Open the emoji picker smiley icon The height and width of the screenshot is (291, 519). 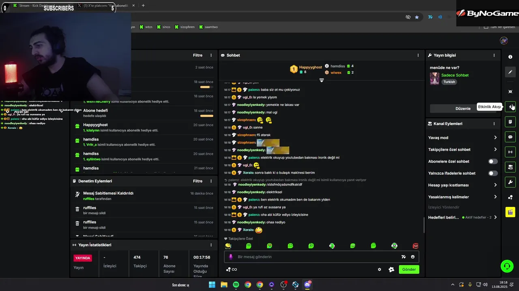click(x=413, y=257)
